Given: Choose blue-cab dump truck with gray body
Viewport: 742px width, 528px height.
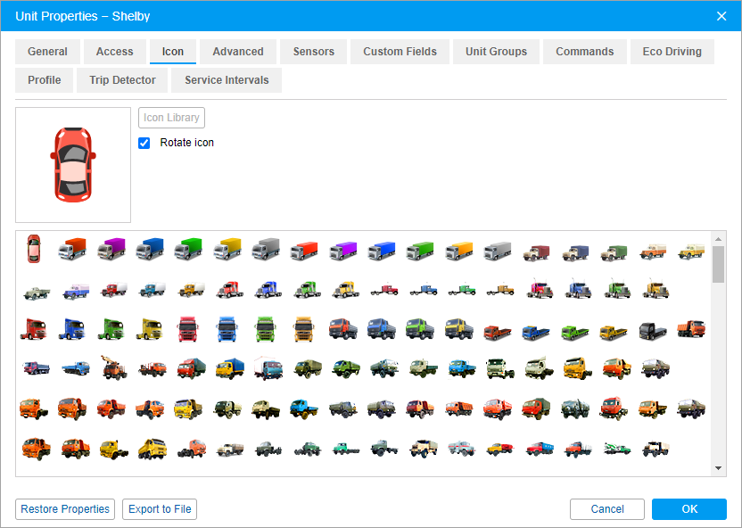Looking at the screenshot, I should click(x=382, y=328).
